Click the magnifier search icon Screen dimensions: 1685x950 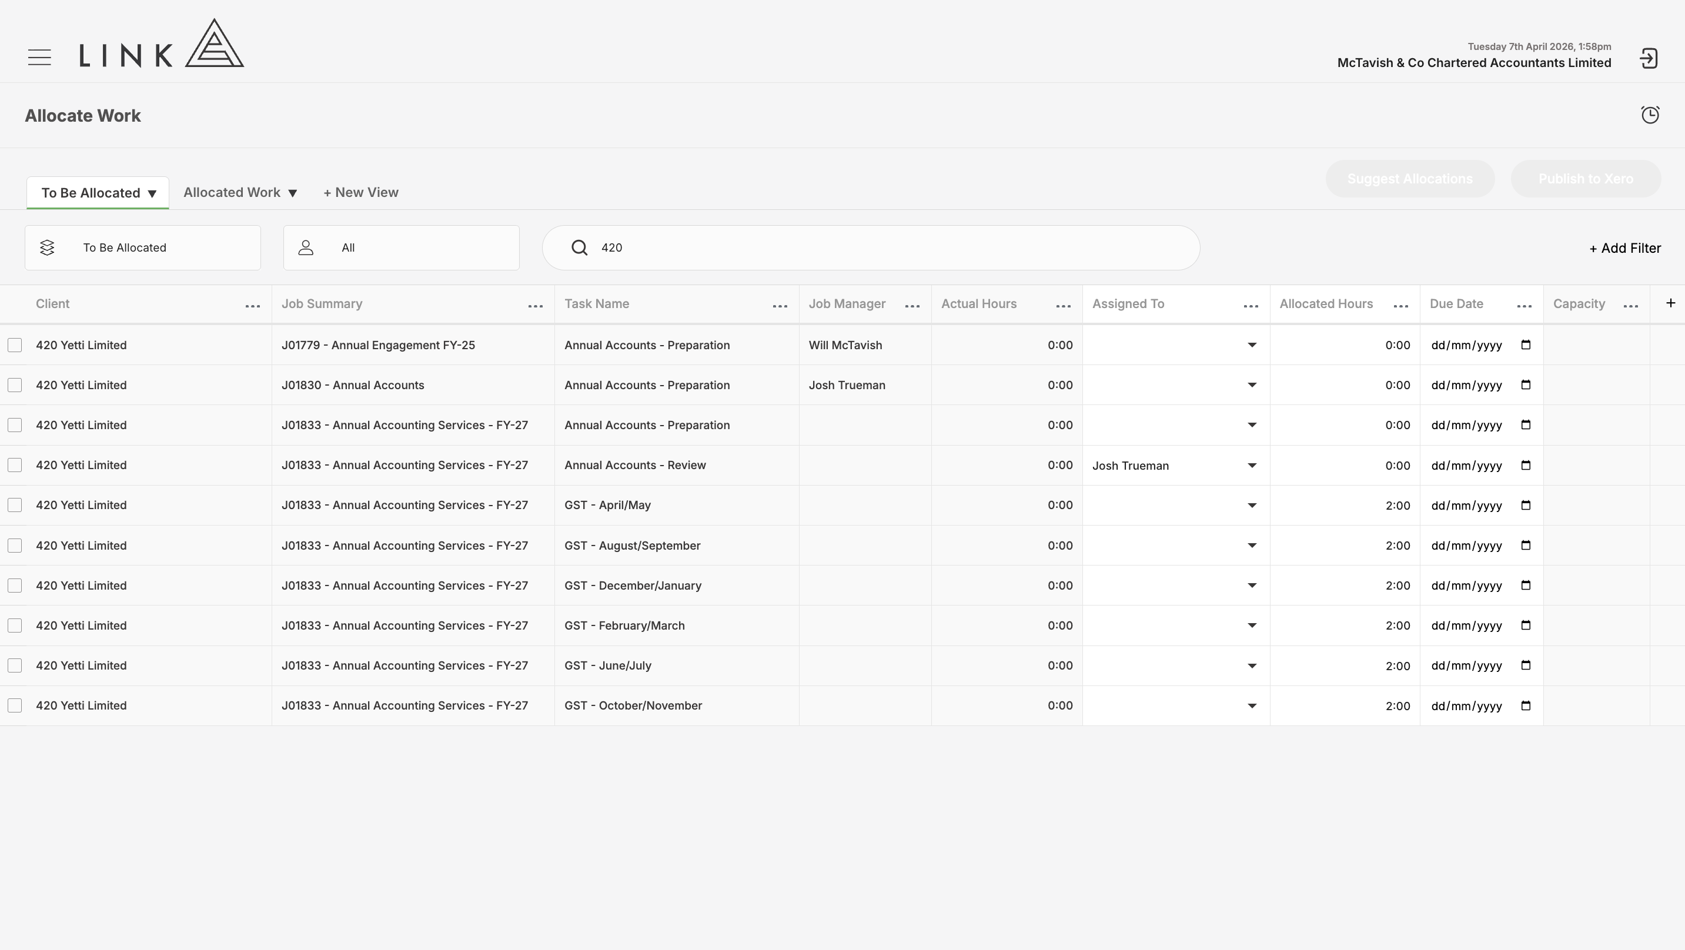(x=579, y=248)
